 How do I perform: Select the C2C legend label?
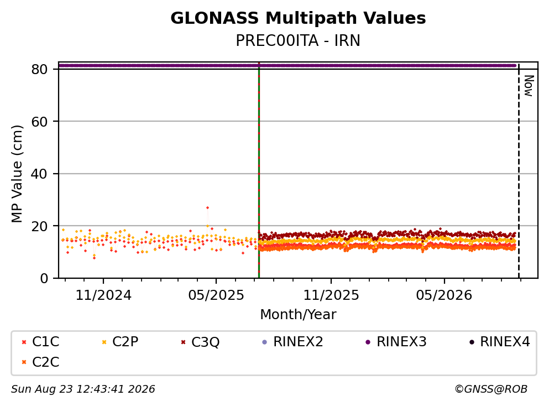pyautogui.click(x=45, y=362)
